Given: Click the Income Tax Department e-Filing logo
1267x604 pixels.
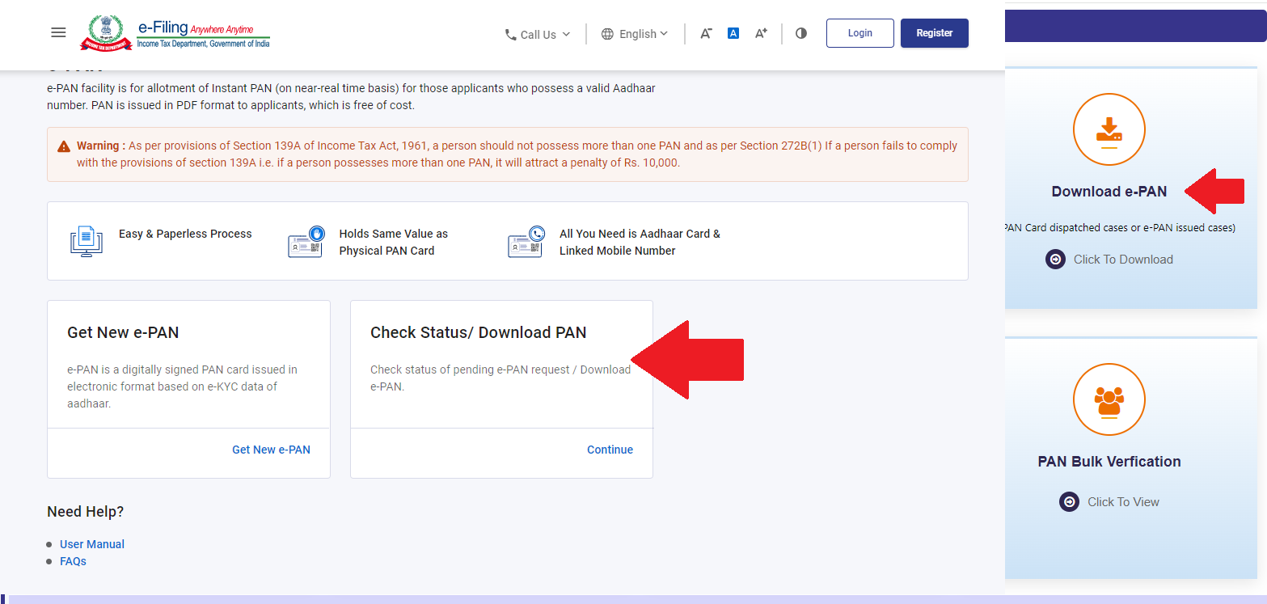Looking at the screenshot, I should click(175, 32).
